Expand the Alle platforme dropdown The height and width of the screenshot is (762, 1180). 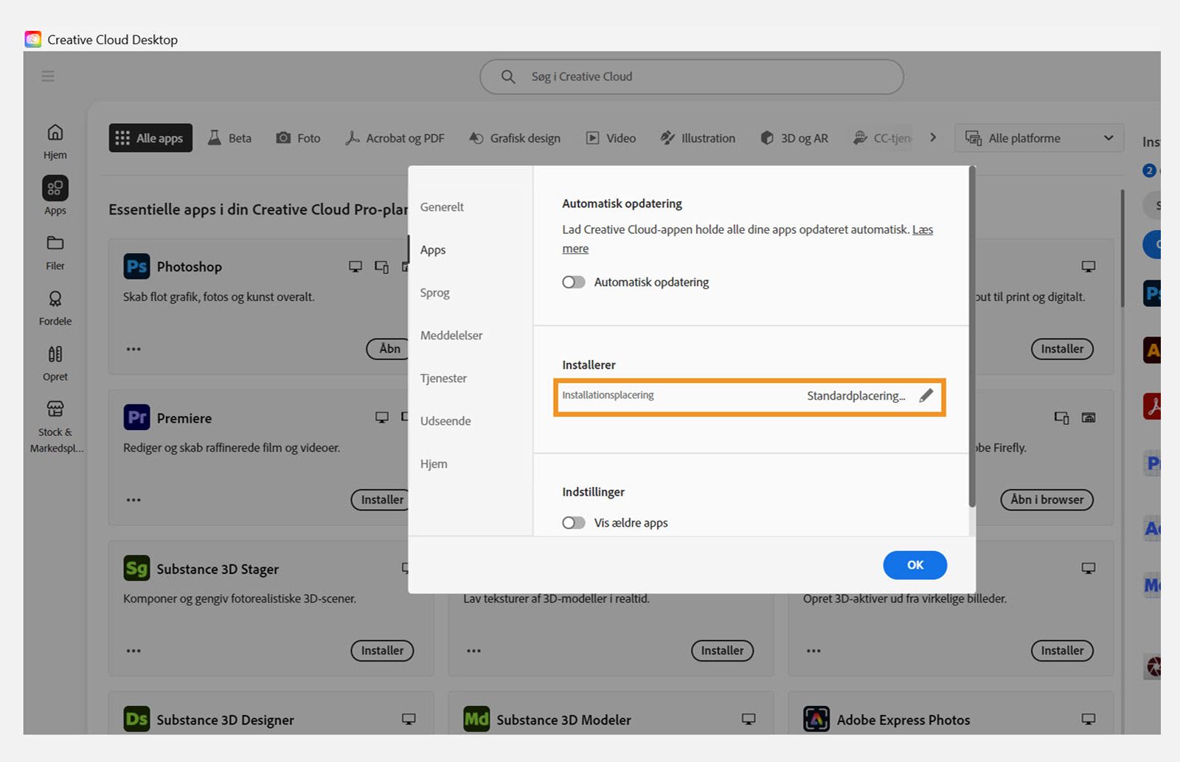click(1039, 138)
